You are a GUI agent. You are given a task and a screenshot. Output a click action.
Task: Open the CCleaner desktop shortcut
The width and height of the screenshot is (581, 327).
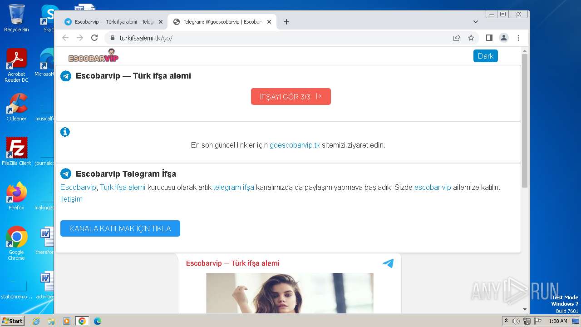pos(16,107)
